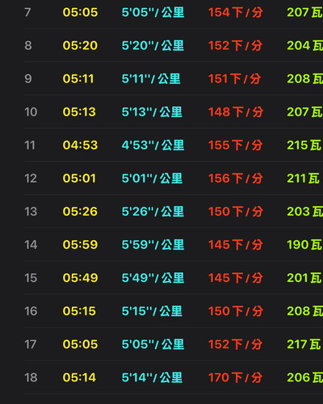
Task: Click heart rate 170 下/分
Action: coord(236,377)
